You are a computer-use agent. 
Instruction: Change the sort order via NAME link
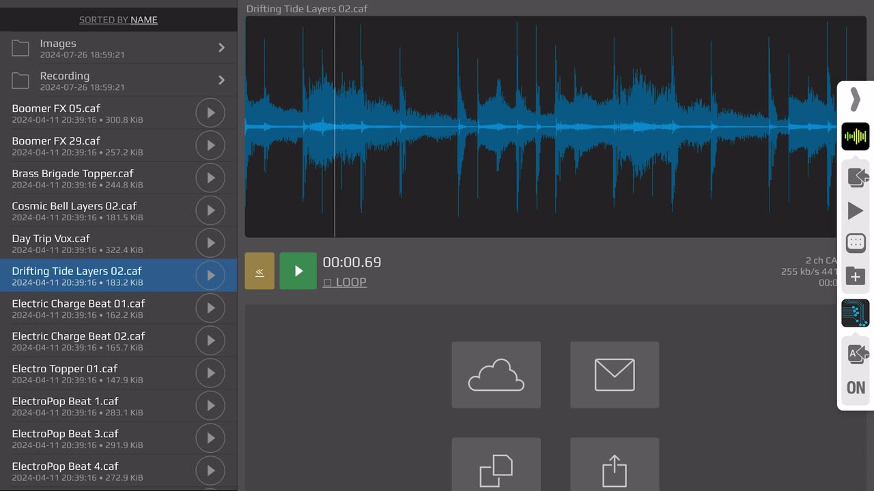click(144, 20)
